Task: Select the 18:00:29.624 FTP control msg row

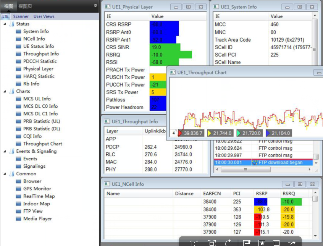Action: tap(263, 148)
